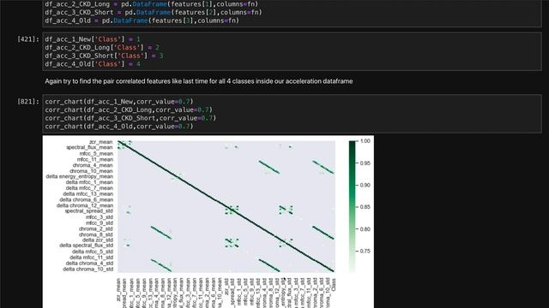Click the spectral_spread_std y-axis label

coord(89,211)
